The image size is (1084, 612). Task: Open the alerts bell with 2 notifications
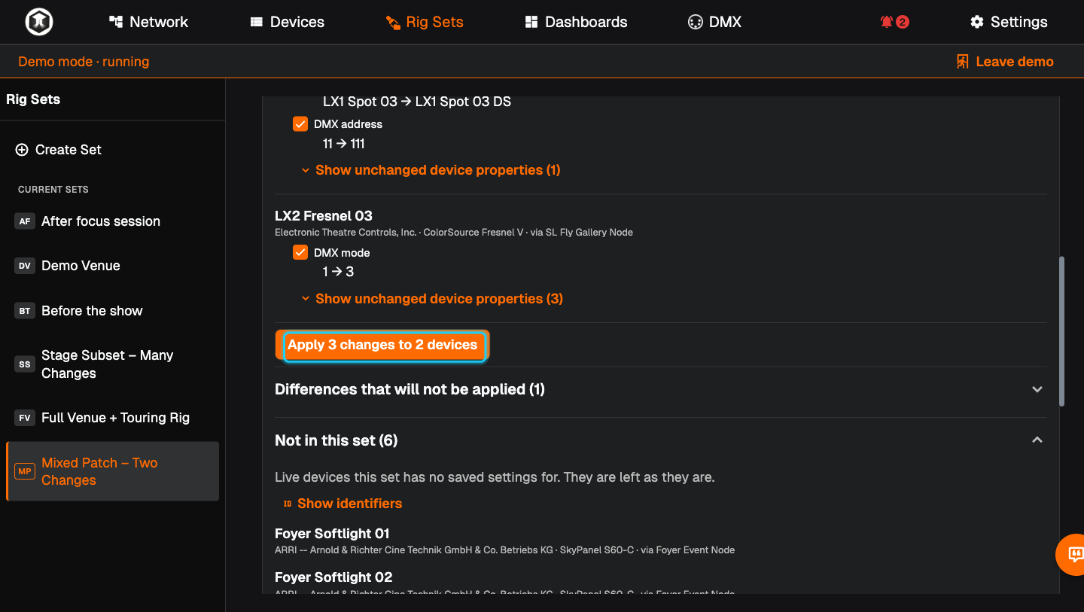coord(894,22)
